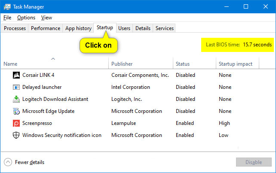Select the Screenpresso entry name
Viewport: 276px width, 173px height.
[x=37, y=123]
